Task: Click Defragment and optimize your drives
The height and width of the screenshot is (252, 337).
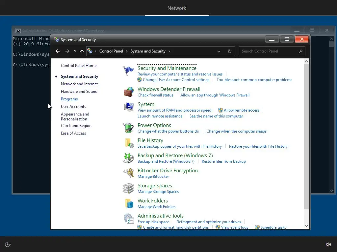Action: pos(209,222)
